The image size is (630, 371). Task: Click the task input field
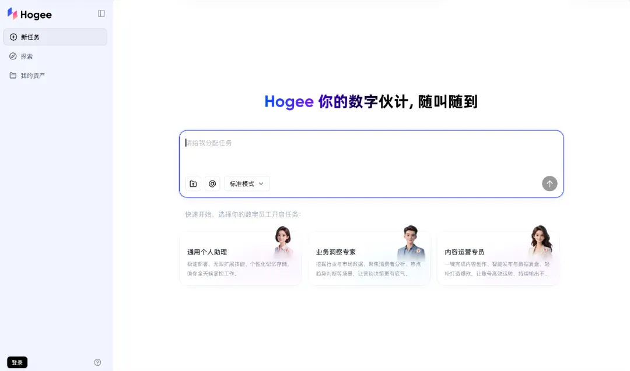pyautogui.click(x=372, y=154)
